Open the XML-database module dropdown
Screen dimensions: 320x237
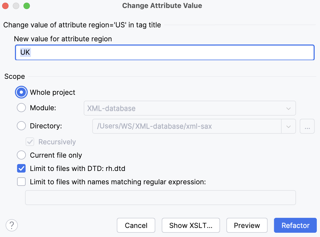click(x=189, y=108)
